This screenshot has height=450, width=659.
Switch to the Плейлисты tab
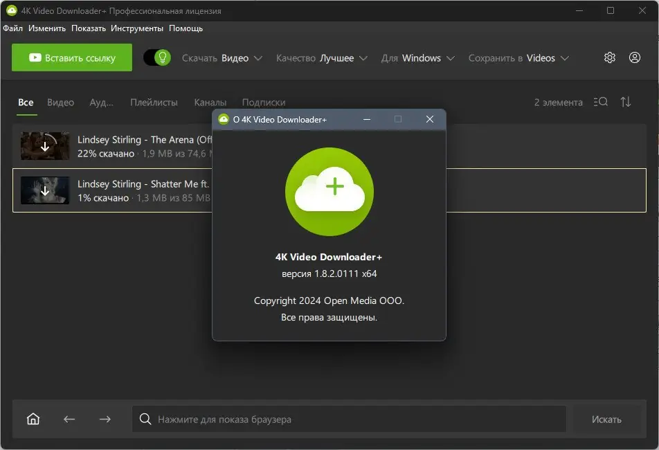(x=154, y=102)
